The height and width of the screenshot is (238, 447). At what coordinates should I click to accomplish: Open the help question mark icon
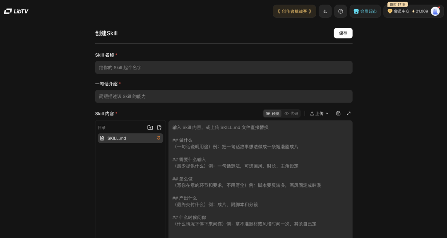coord(340,12)
